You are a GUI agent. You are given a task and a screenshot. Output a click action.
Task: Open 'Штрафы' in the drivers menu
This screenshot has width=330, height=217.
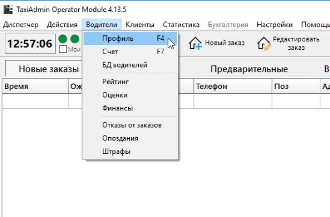(x=116, y=152)
